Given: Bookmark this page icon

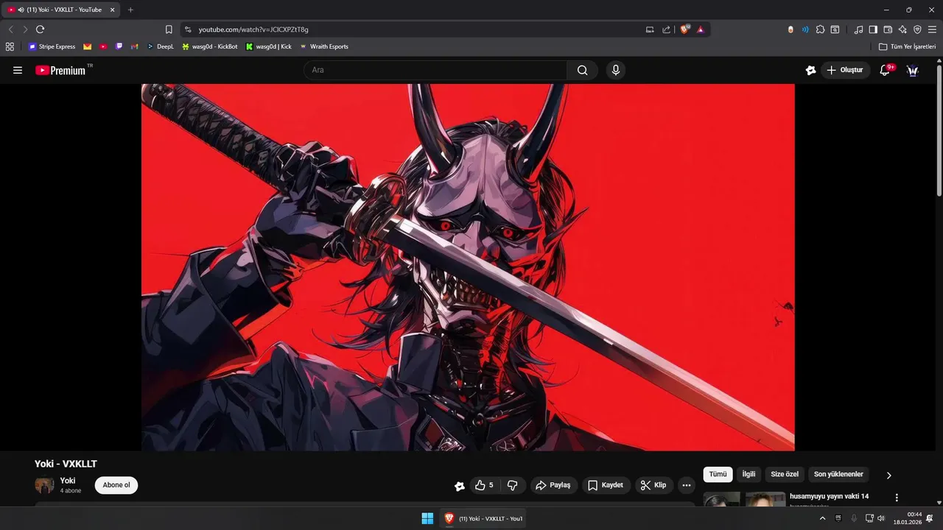Looking at the screenshot, I should pyautogui.click(x=169, y=29).
